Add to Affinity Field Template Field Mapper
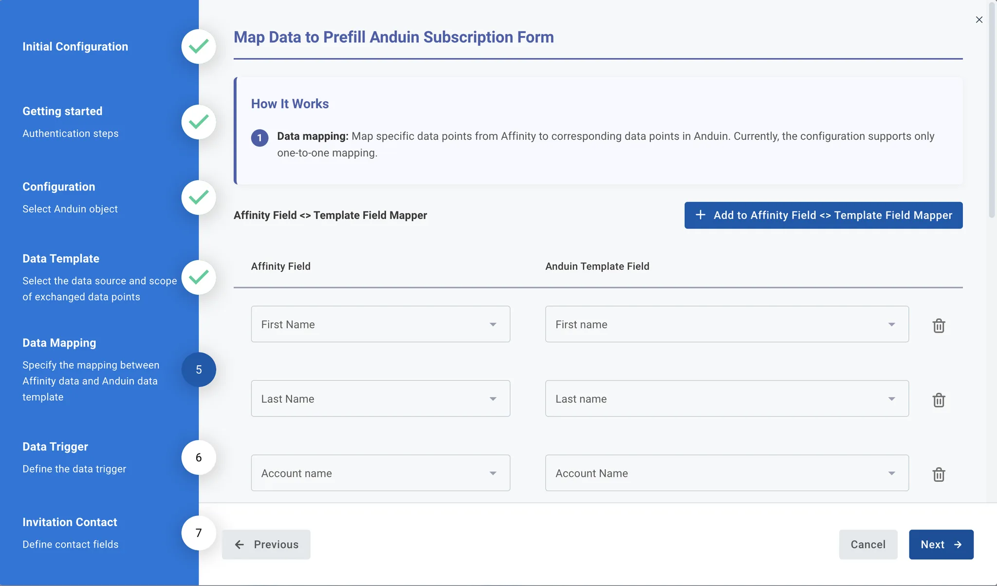Image resolution: width=997 pixels, height=586 pixels. [823, 215]
